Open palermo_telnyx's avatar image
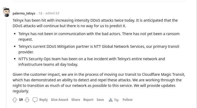The height and width of the screenshot is (108, 197). pyautogui.click(x=6, y=12)
